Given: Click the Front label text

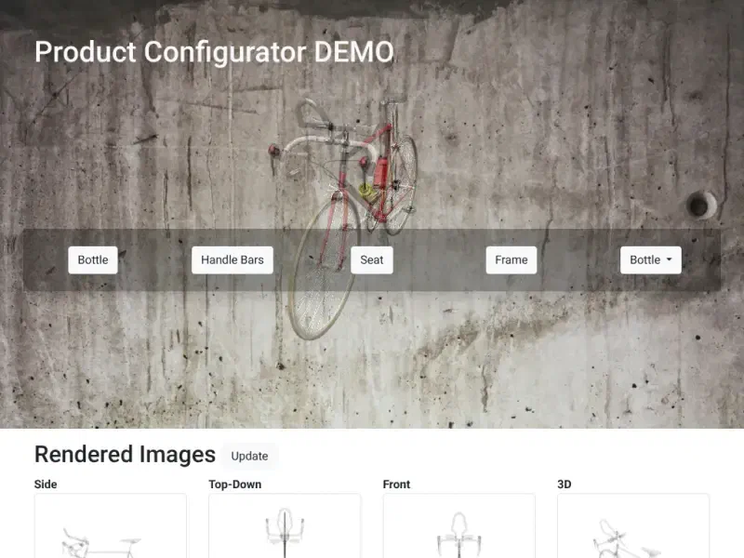Looking at the screenshot, I should 396,485.
